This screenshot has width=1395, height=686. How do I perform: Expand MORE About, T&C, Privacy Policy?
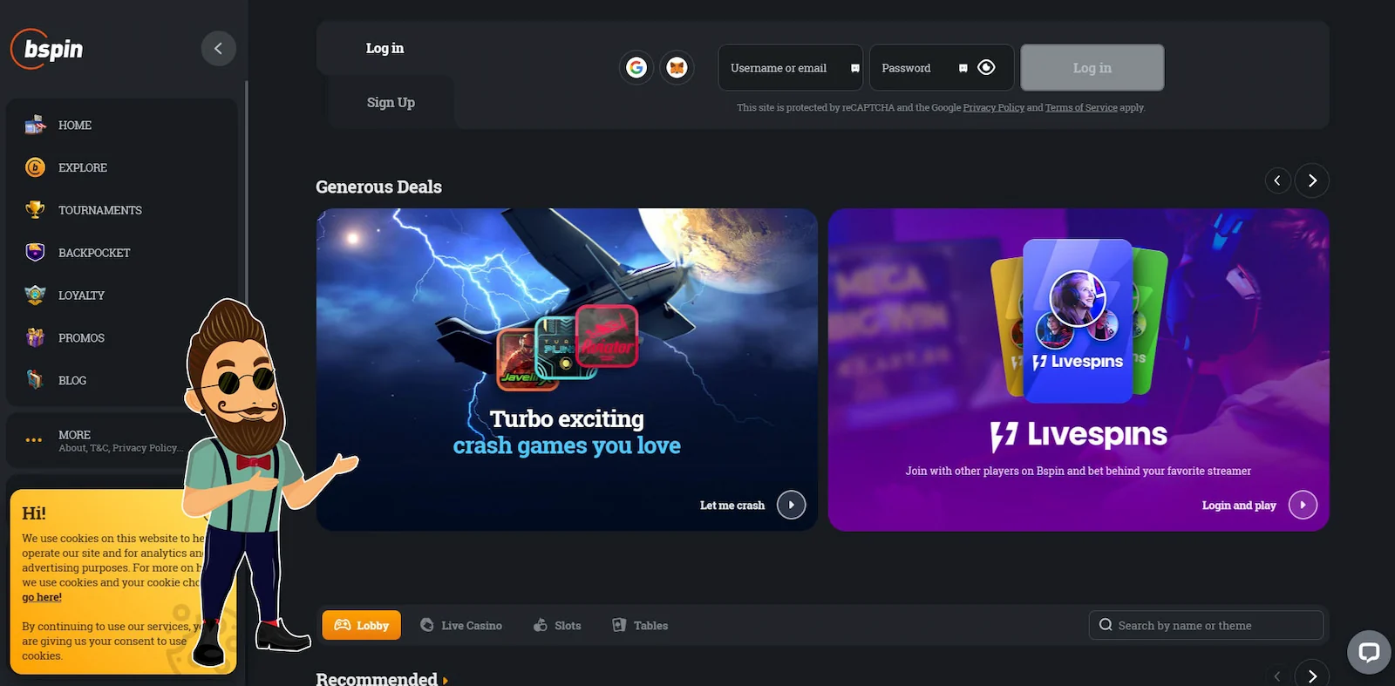120,441
